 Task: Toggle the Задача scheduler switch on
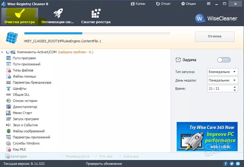224,60
